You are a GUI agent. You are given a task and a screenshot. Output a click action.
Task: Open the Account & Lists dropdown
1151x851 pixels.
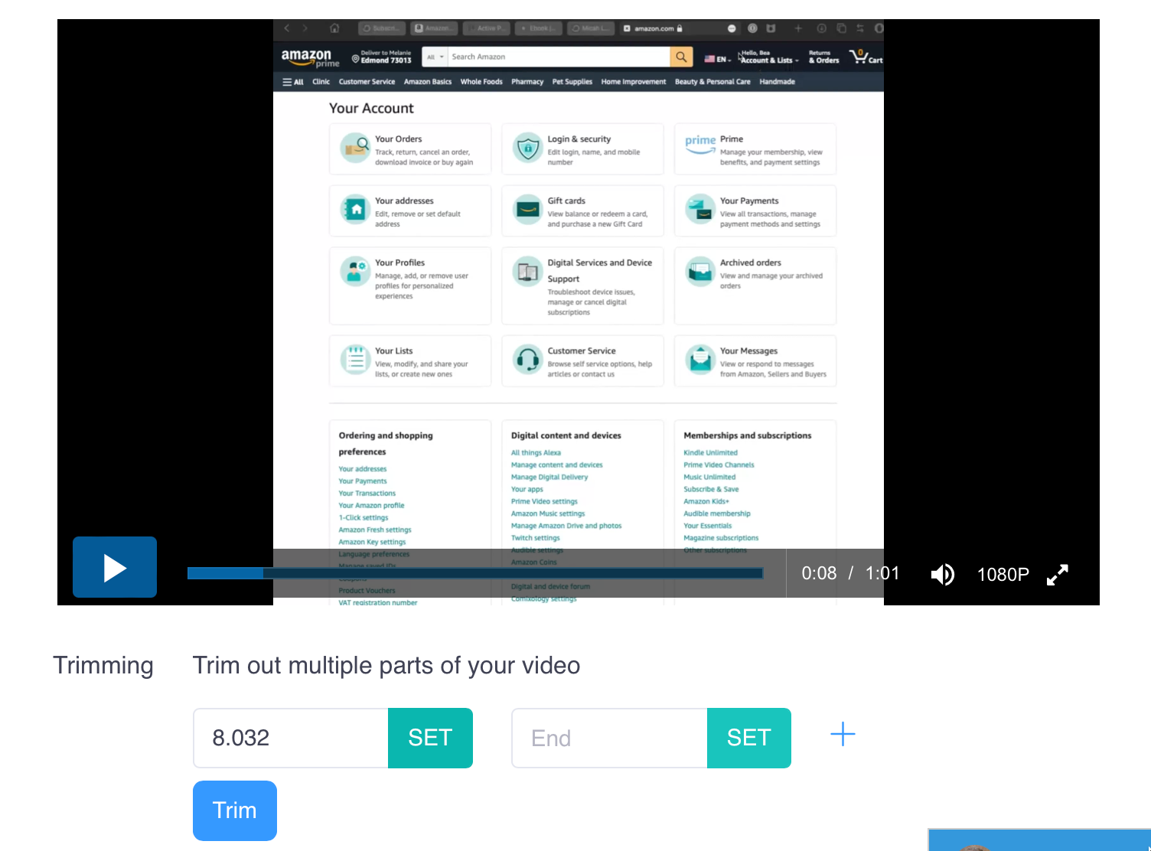pyautogui.click(x=769, y=57)
